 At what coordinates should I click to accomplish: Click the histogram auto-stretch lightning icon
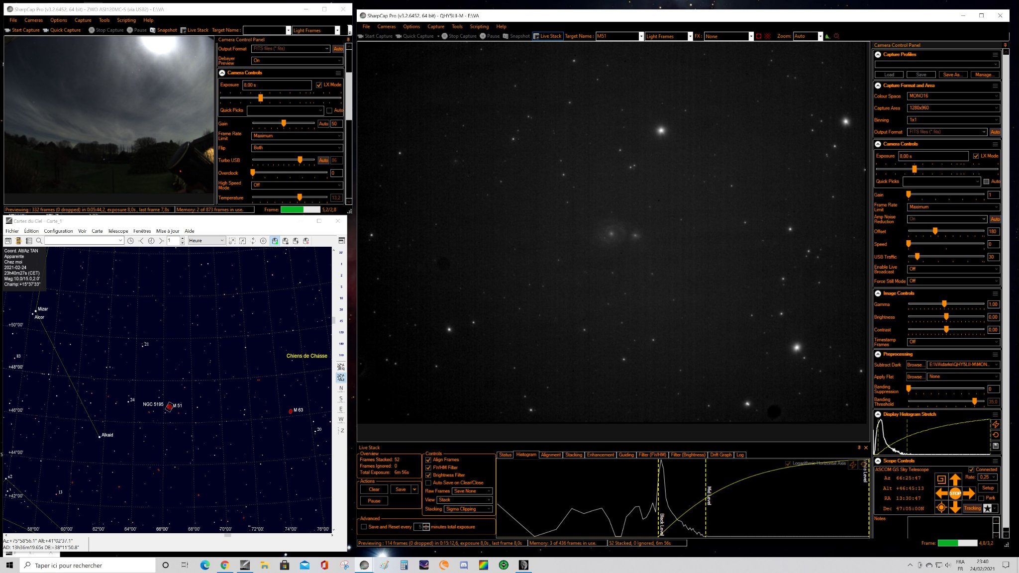[996, 424]
